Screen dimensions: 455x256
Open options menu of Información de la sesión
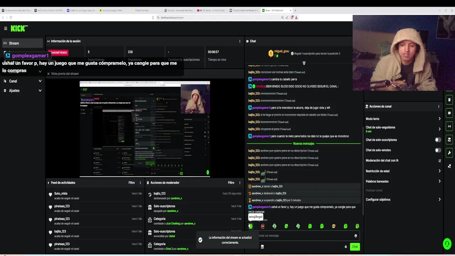coord(240,41)
